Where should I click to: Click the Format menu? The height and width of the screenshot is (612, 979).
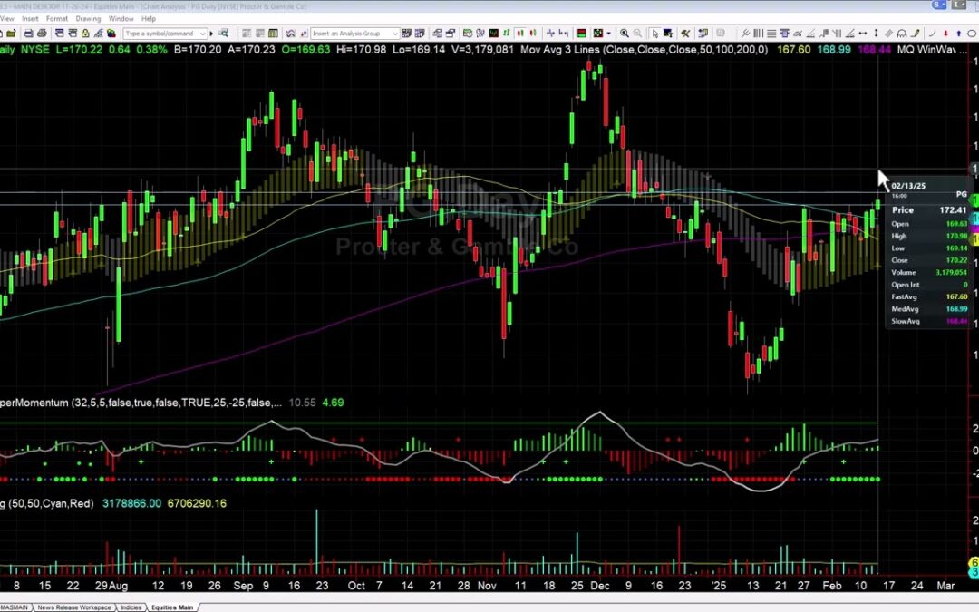(57, 18)
